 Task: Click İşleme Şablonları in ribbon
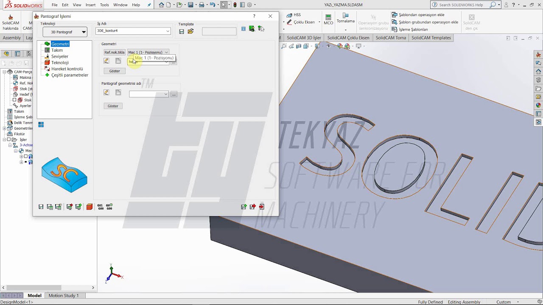click(410, 30)
